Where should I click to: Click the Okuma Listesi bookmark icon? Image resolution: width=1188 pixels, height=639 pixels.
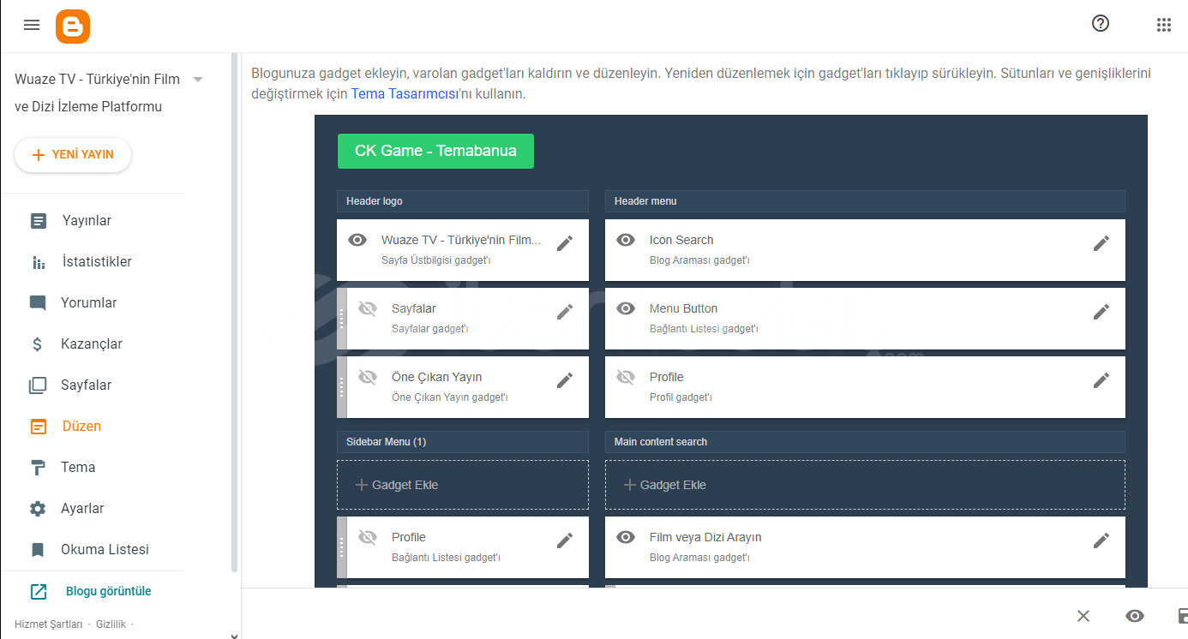pyautogui.click(x=38, y=550)
